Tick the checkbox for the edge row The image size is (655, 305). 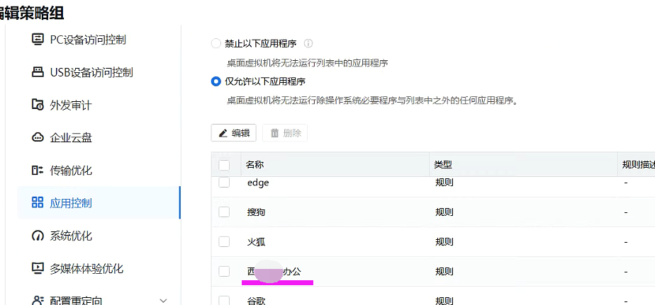[x=224, y=183]
